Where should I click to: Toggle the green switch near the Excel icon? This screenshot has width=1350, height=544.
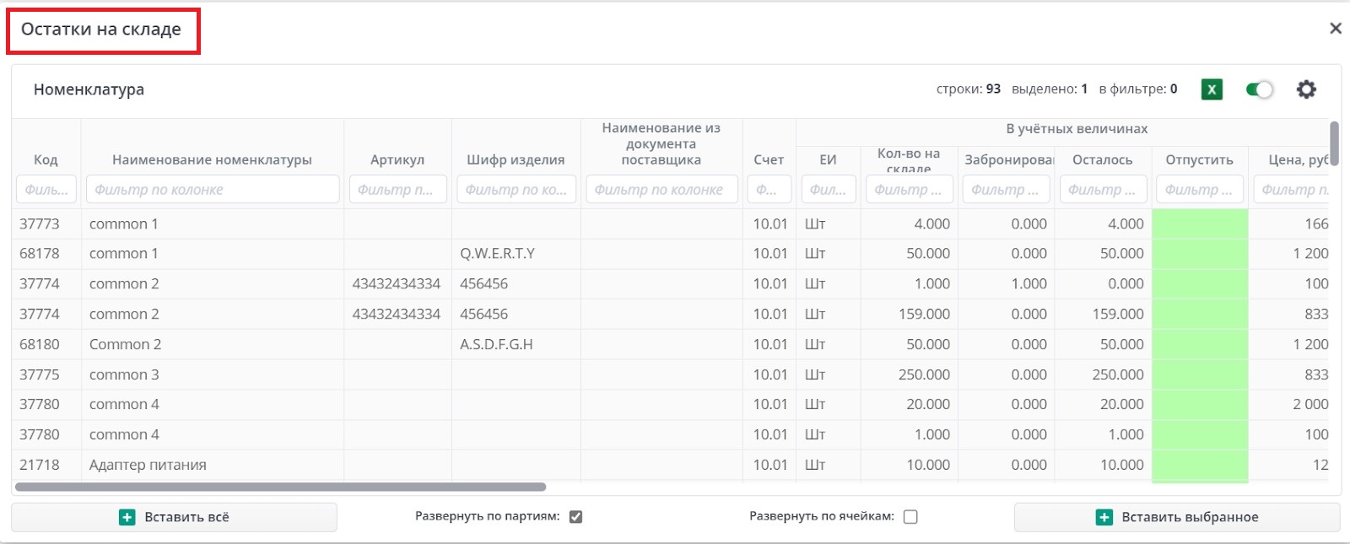point(1259,89)
